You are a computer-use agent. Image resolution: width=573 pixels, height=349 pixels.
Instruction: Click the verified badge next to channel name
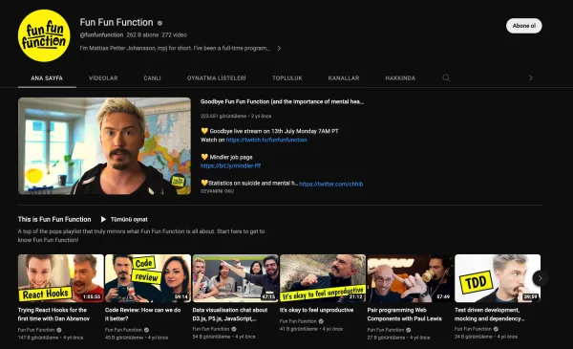[x=159, y=23]
